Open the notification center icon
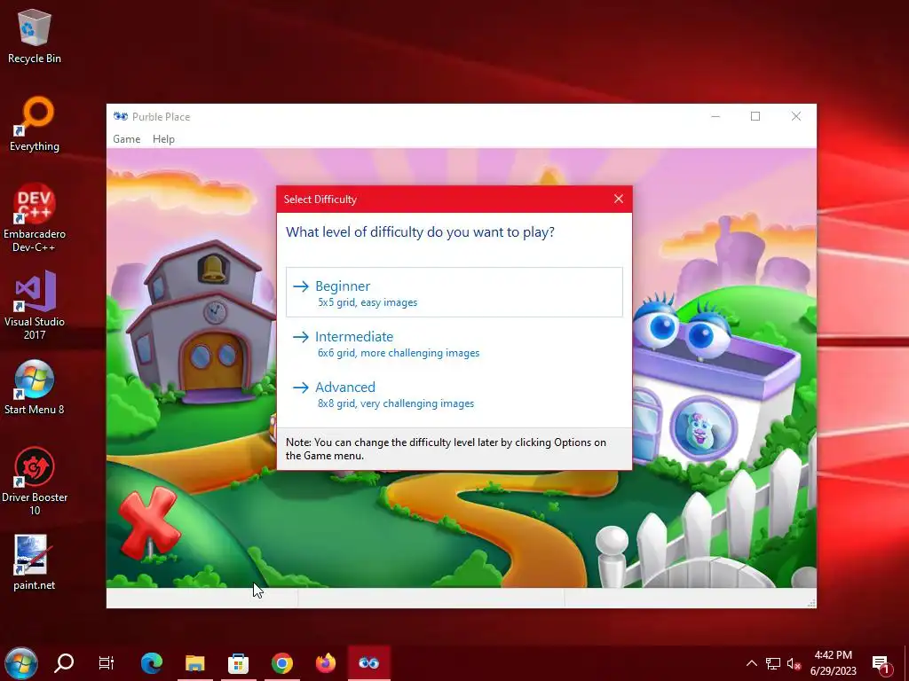The height and width of the screenshot is (681, 909). (x=881, y=664)
